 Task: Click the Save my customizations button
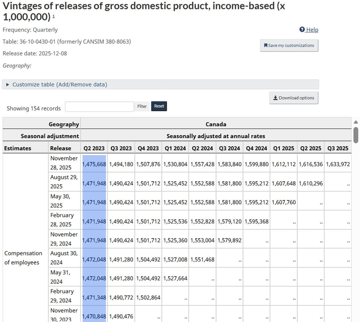[288, 45]
